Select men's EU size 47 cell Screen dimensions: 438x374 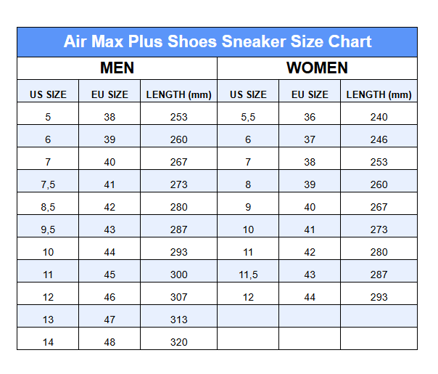coord(109,320)
